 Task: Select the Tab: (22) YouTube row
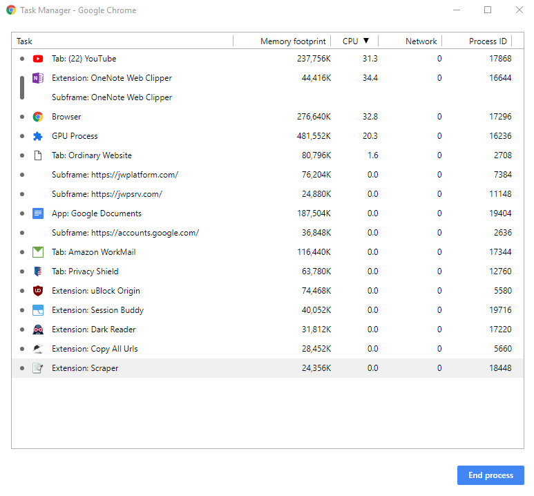tap(267, 59)
